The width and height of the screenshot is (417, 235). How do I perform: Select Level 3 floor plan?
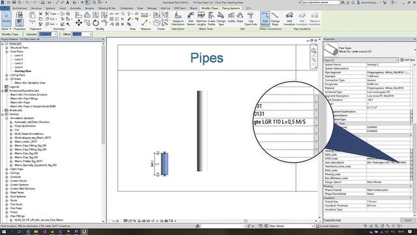coord(19,63)
